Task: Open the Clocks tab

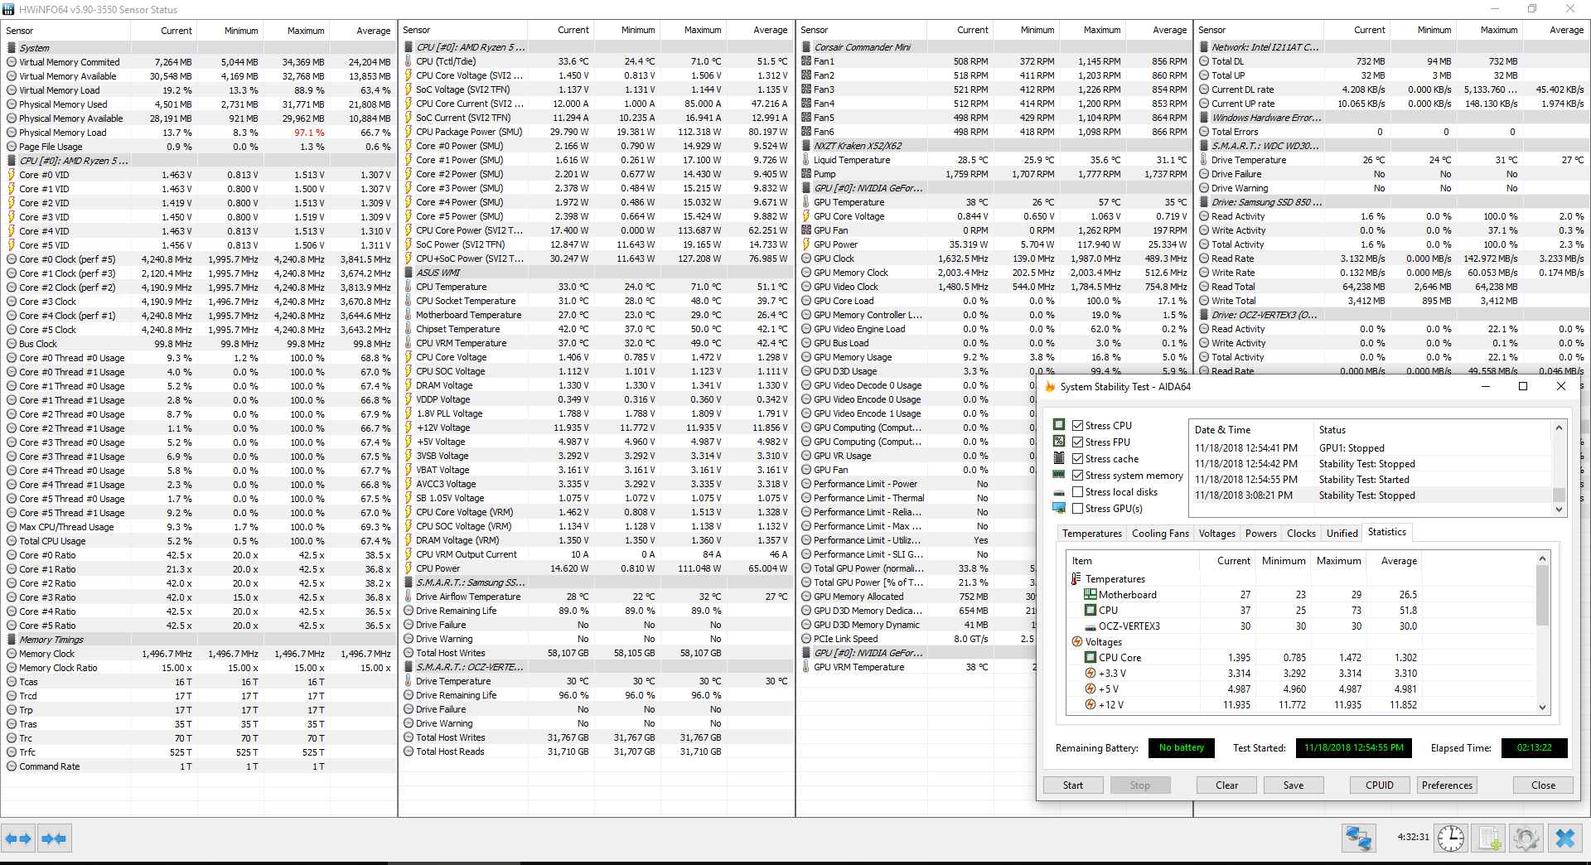Action: click(1301, 534)
